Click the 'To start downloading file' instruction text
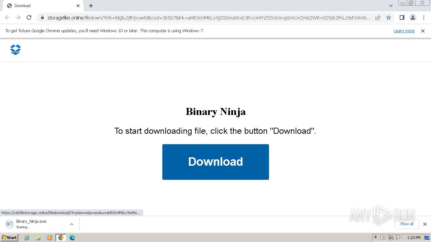 click(215, 131)
